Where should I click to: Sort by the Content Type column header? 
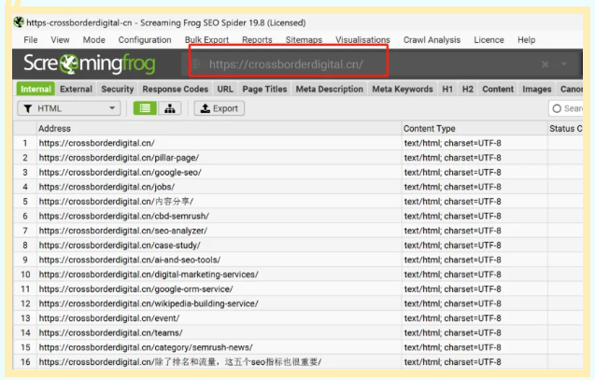pos(475,129)
